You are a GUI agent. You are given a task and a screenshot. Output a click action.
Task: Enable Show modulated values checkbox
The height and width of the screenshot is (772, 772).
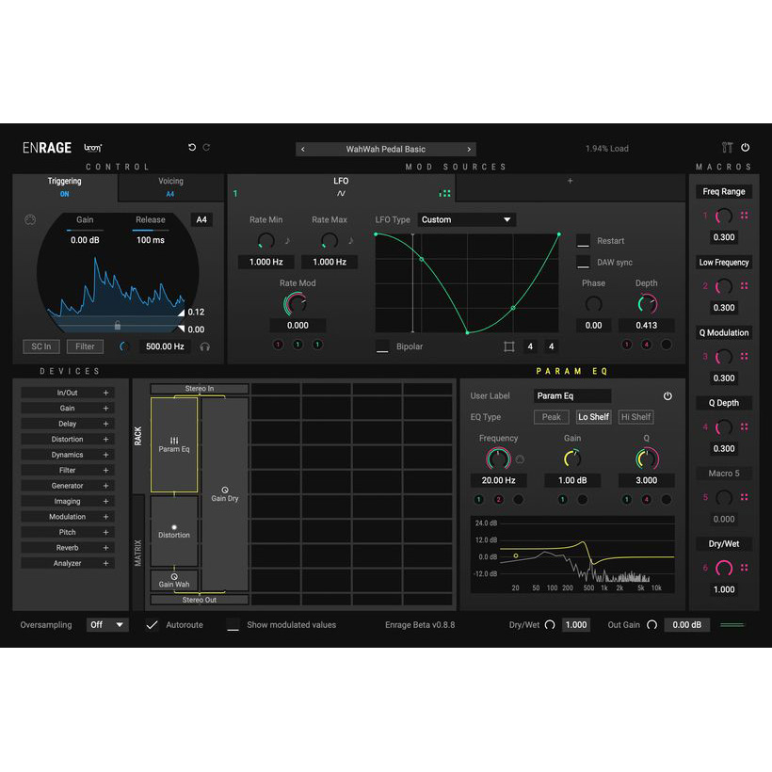233,625
